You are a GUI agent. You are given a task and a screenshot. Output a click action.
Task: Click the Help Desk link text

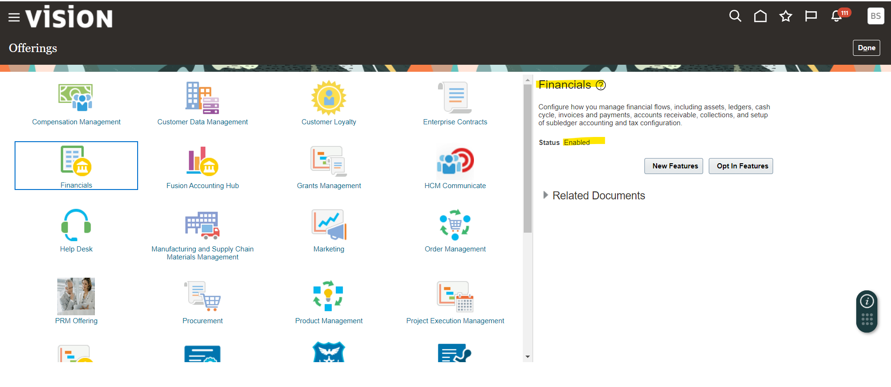tap(76, 249)
